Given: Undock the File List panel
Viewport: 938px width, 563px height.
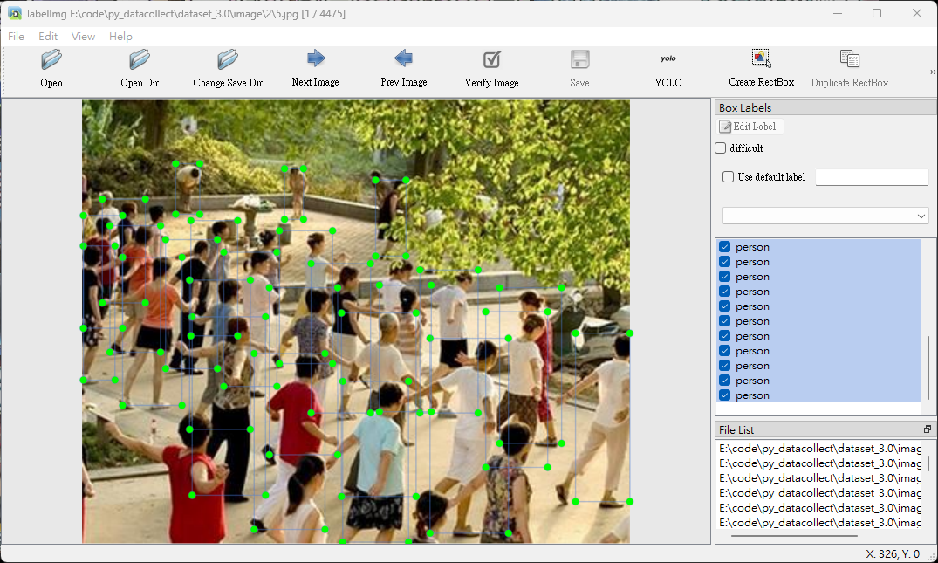Looking at the screenshot, I should (x=928, y=429).
